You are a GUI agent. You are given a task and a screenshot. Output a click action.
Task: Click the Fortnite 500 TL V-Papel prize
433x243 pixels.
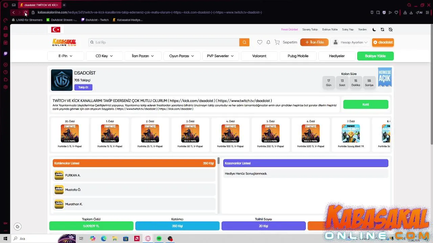click(311, 134)
